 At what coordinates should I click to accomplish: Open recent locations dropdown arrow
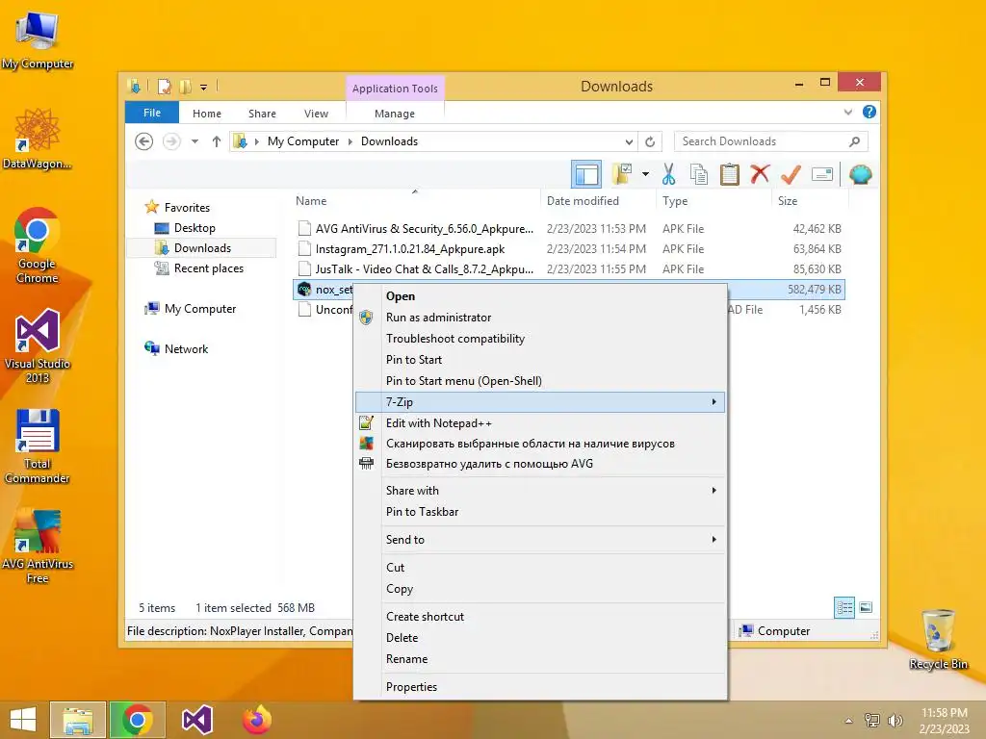195,141
